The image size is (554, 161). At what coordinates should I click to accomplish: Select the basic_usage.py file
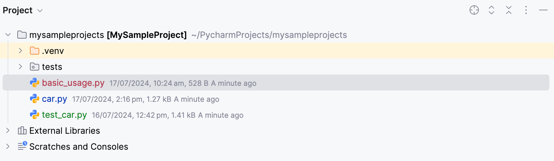coord(73,83)
